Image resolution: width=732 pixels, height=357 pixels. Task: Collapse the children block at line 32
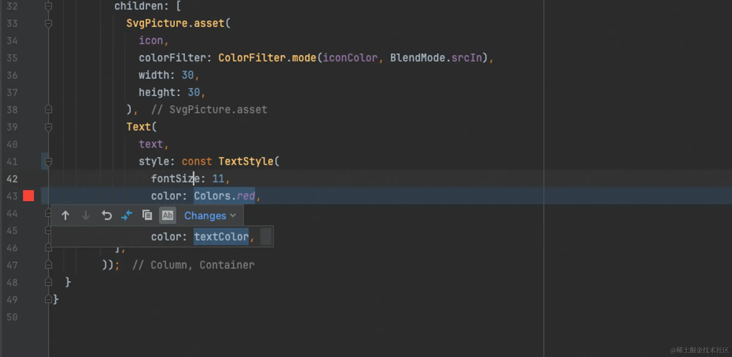[x=48, y=6]
